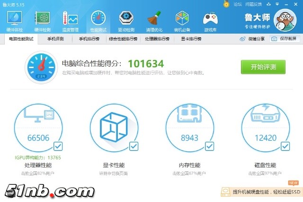This screenshot has height=202, width=303.
Task: Click the 处理器性能 label
Action: coord(38,165)
